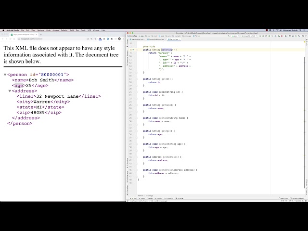Viewport: 308px width, 231px height.
Task: Click the browser back arrow
Action: point(2,39)
